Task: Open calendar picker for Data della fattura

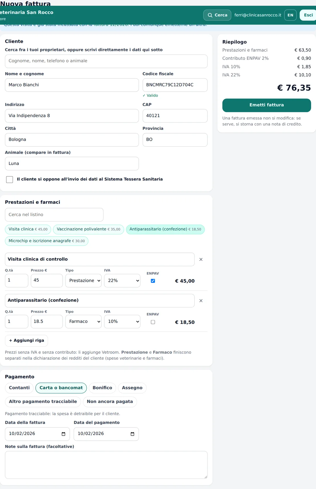Action: [x=63, y=434]
